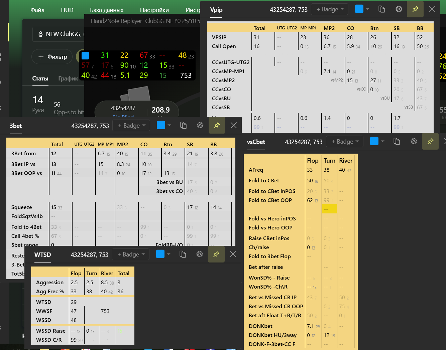Close the WTSD popup window
Viewport: 446px width, 350px height.
click(233, 254)
